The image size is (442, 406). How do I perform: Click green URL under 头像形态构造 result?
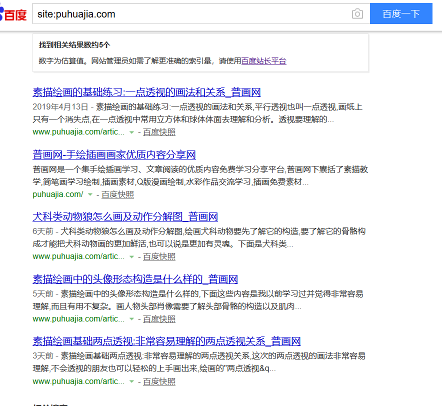(78, 319)
